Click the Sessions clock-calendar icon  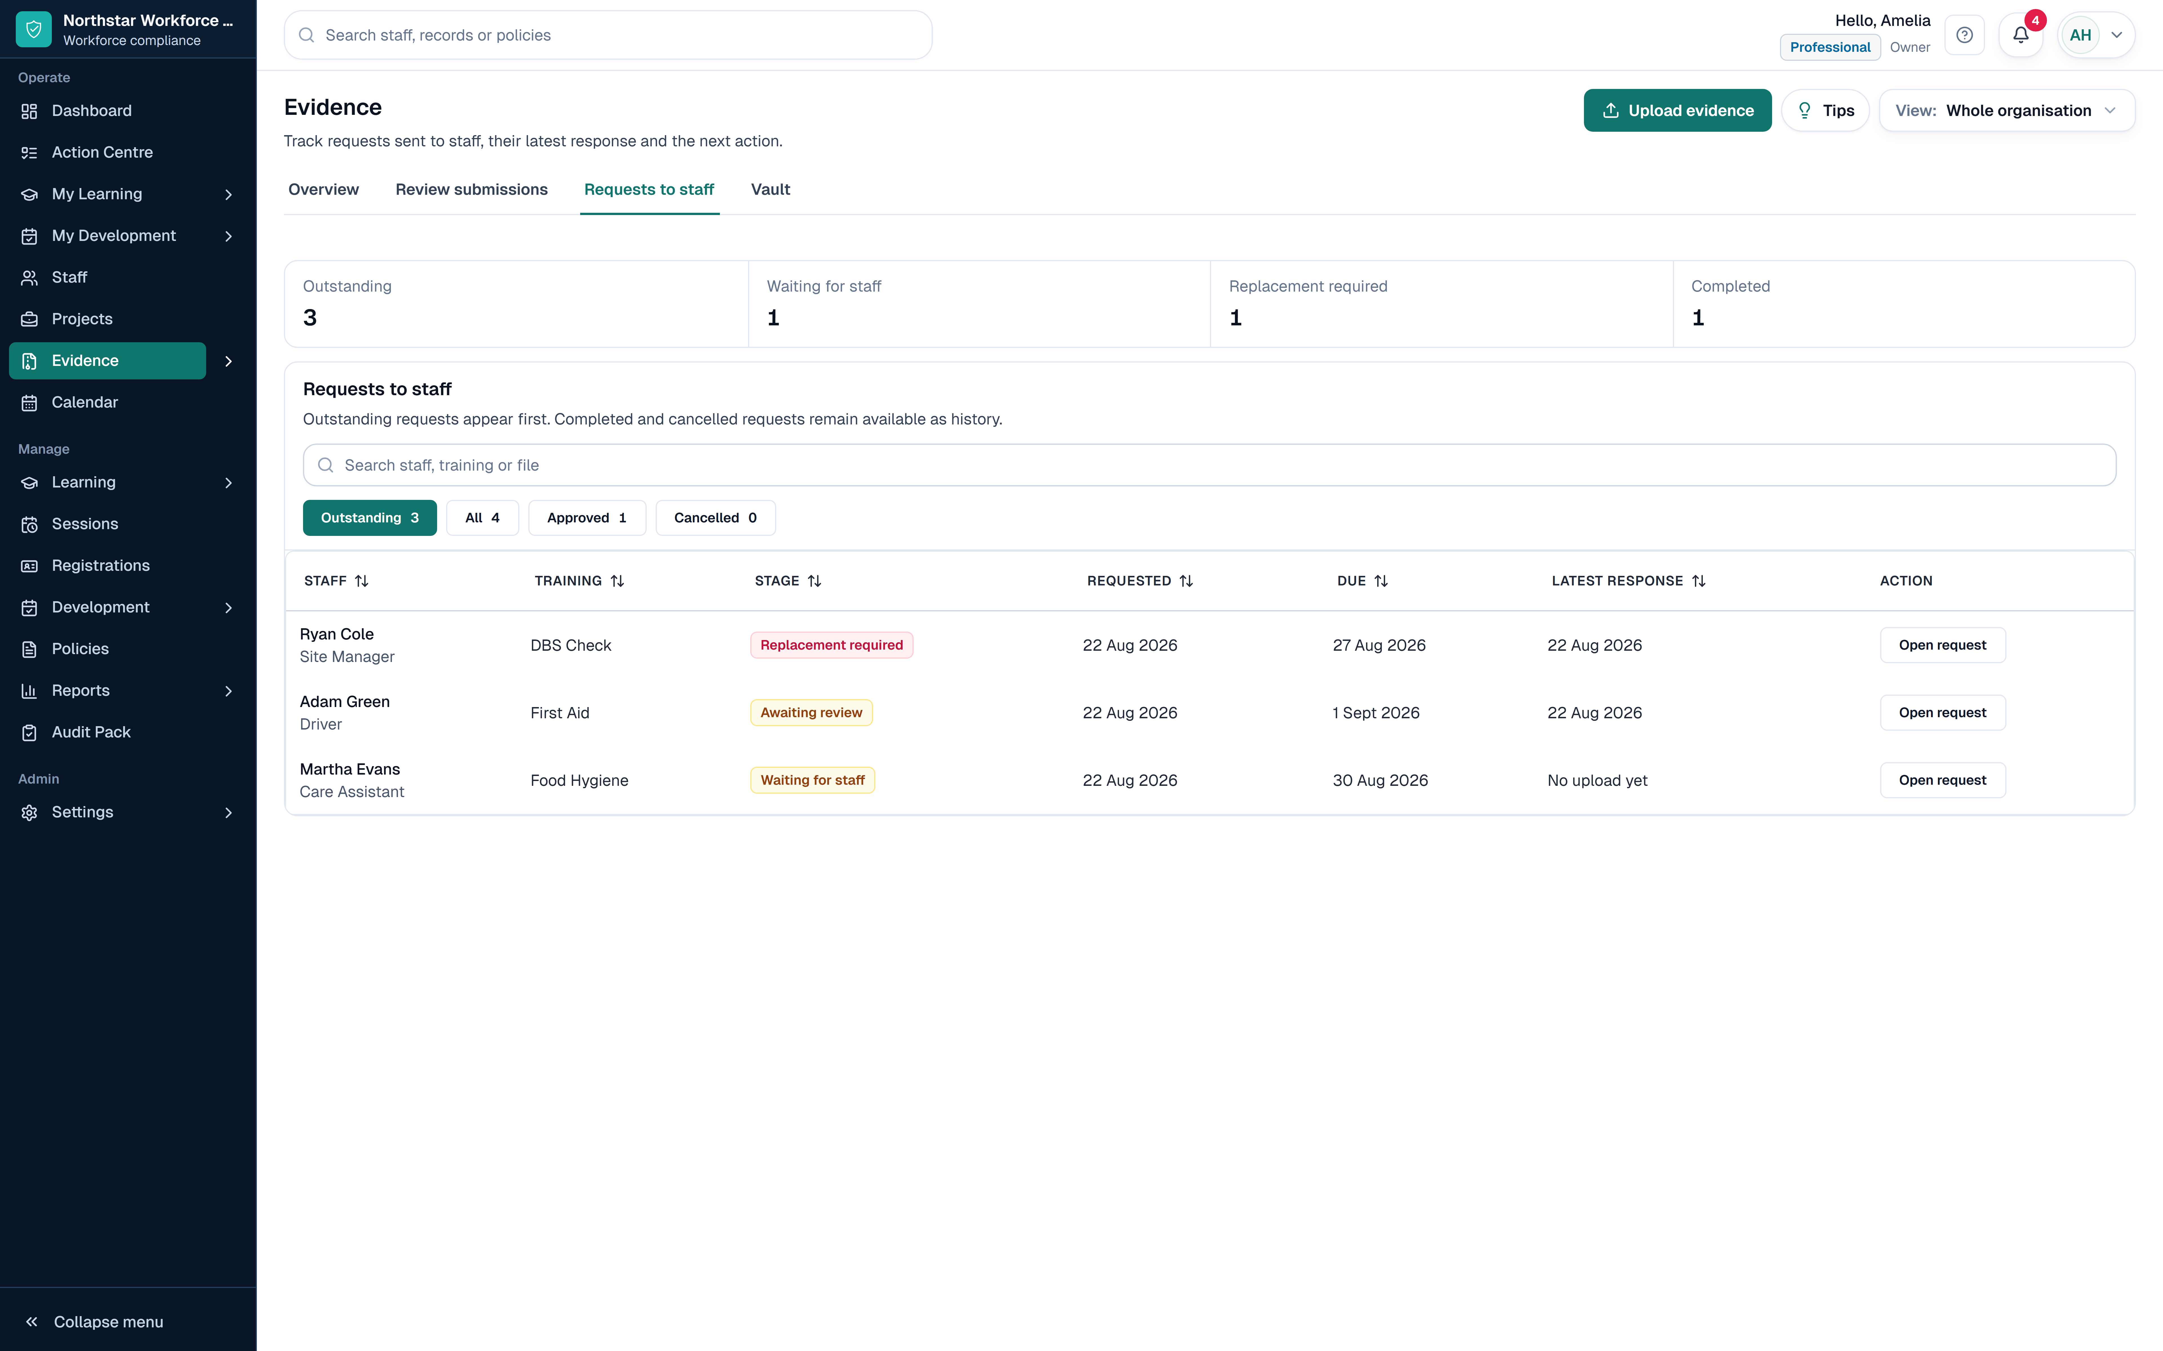point(30,524)
